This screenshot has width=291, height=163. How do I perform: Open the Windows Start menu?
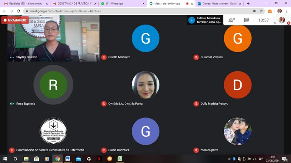pos(5,159)
